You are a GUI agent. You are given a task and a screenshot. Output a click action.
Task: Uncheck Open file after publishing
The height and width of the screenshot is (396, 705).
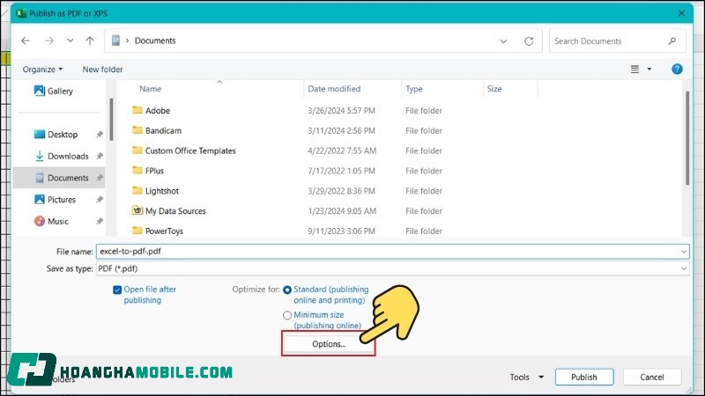[x=117, y=290]
